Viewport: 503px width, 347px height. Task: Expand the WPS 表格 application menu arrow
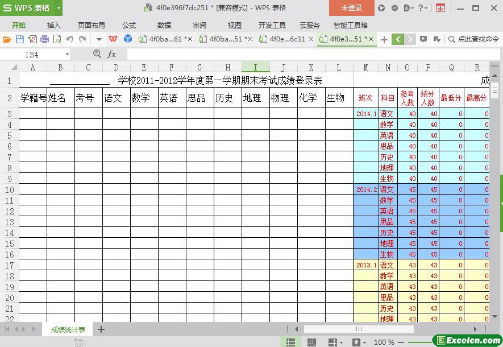(x=59, y=8)
